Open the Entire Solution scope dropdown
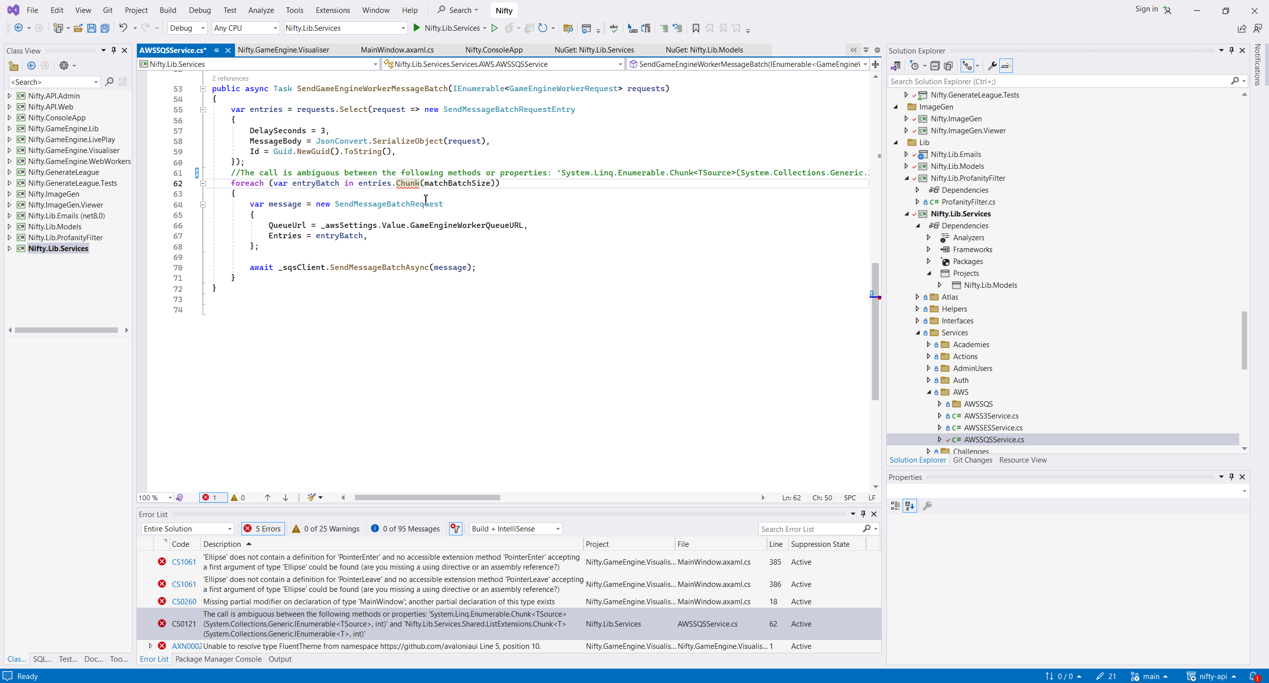 tap(187, 528)
